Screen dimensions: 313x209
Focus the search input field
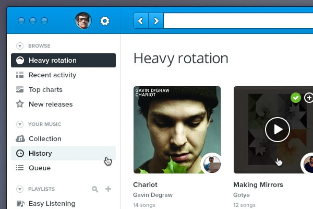tap(238, 20)
